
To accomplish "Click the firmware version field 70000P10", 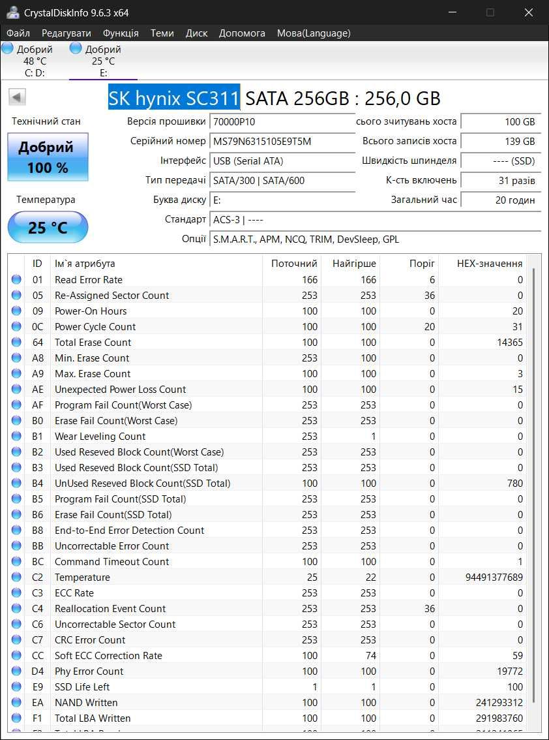I will coord(282,122).
